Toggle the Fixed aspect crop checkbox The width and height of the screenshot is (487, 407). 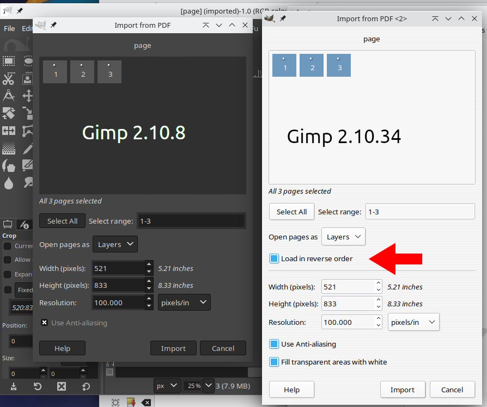[8, 289]
